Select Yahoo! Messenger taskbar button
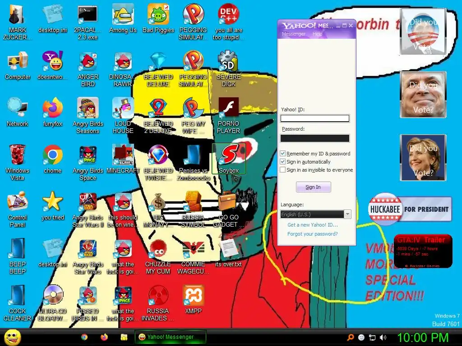The height and width of the screenshot is (346, 462). point(170,337)
